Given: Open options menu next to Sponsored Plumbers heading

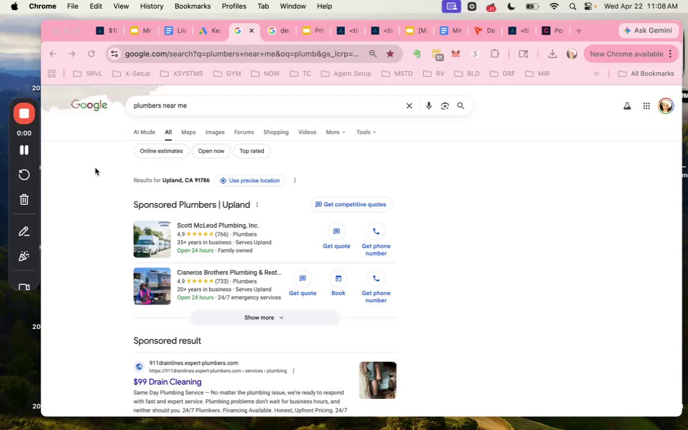Looking at the screenshot, I should coord(257,205).
